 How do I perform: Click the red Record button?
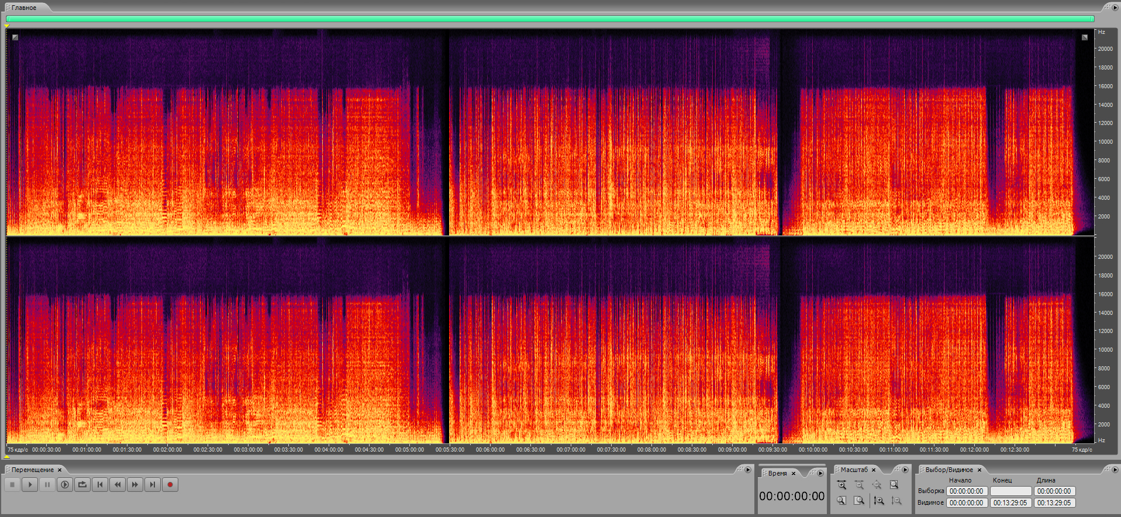pos(170,484)
